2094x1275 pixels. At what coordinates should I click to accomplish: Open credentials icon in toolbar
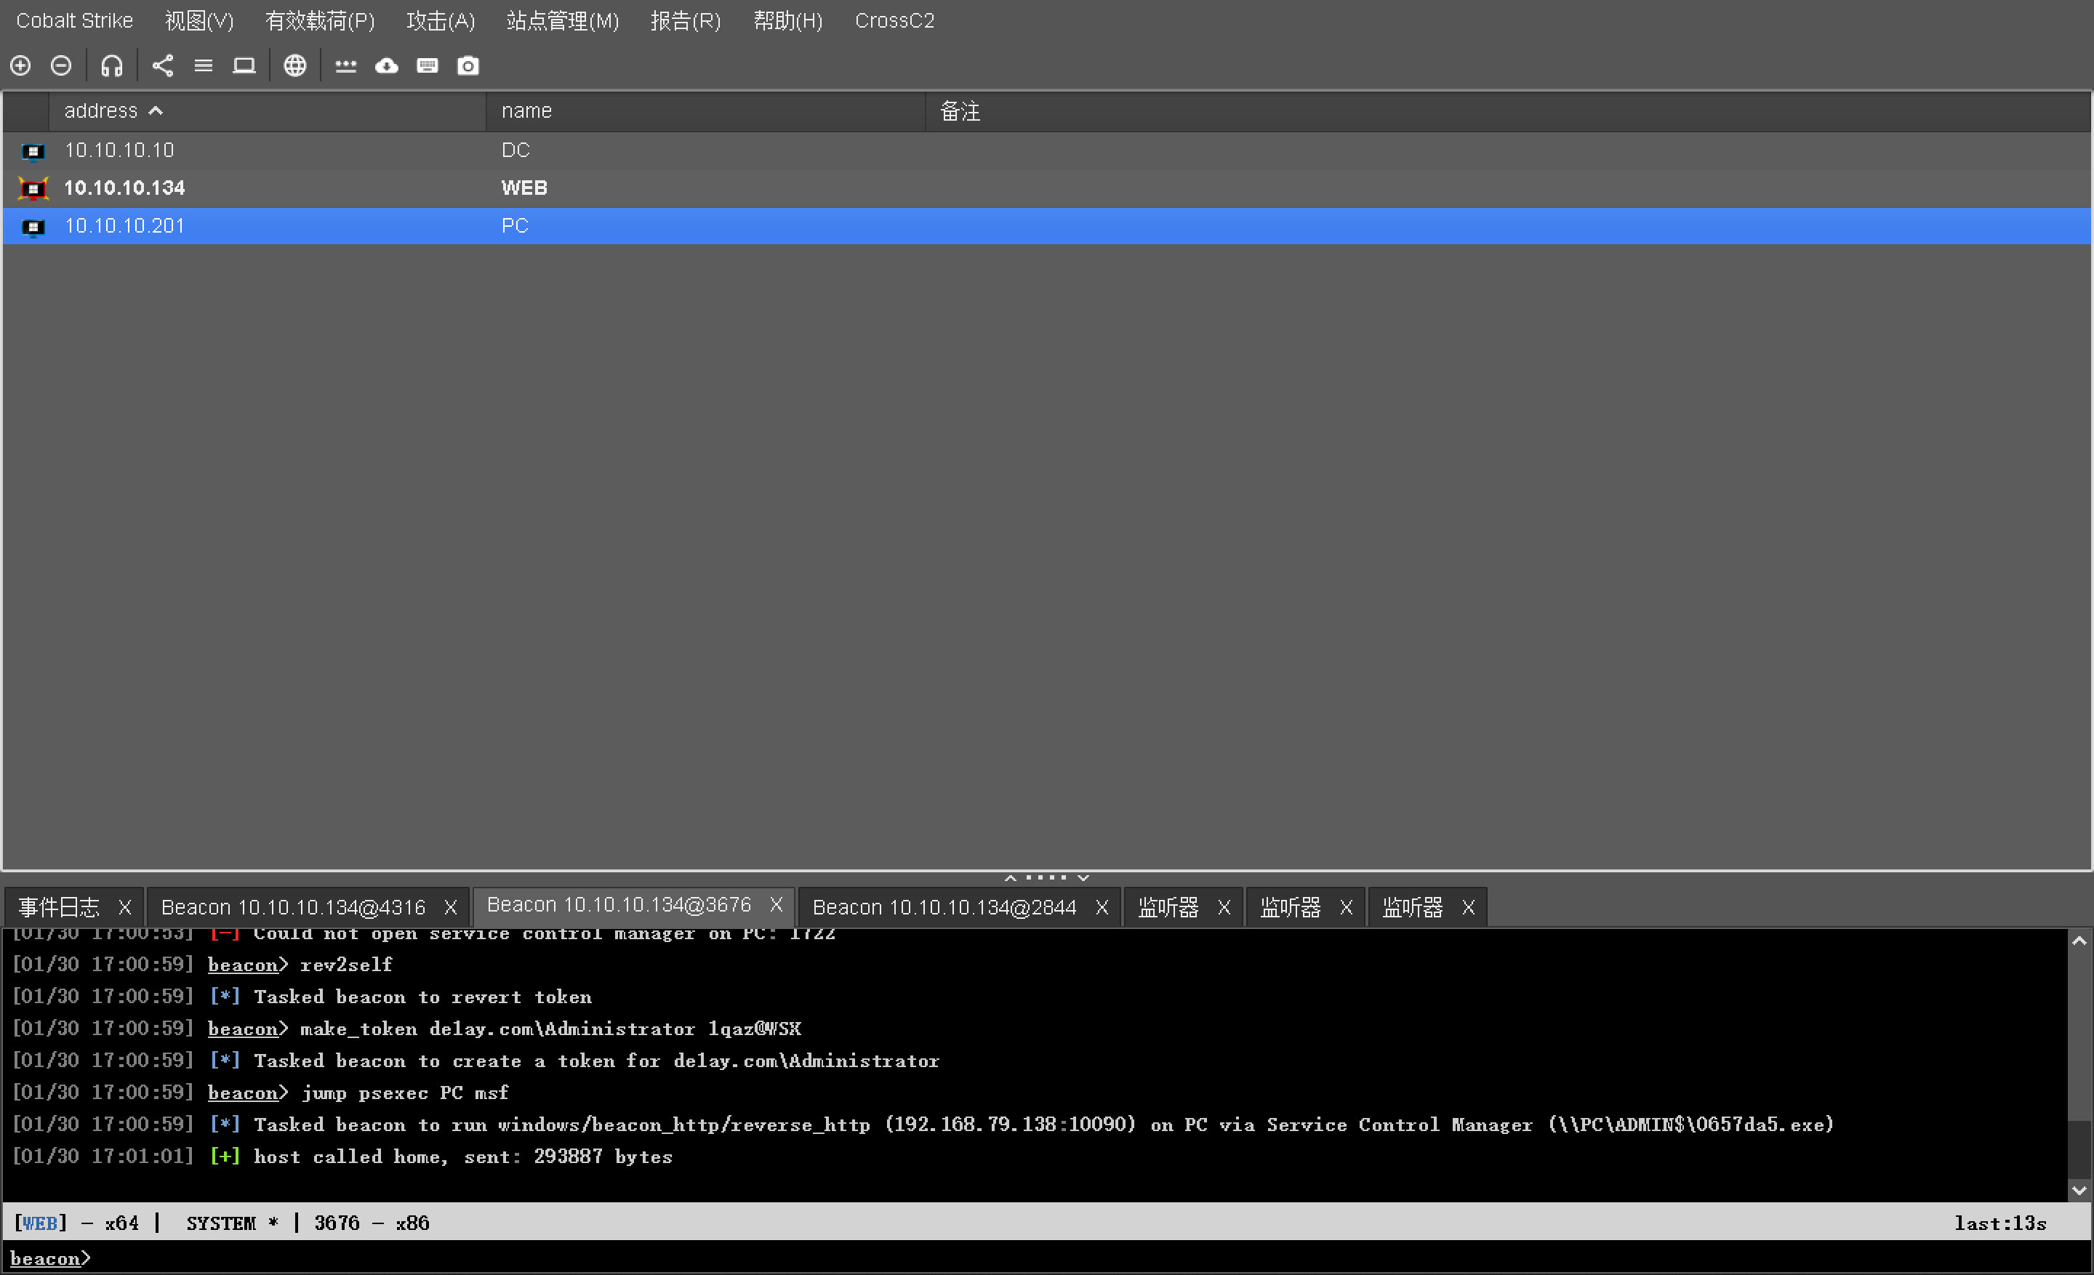tap(346, 65)
